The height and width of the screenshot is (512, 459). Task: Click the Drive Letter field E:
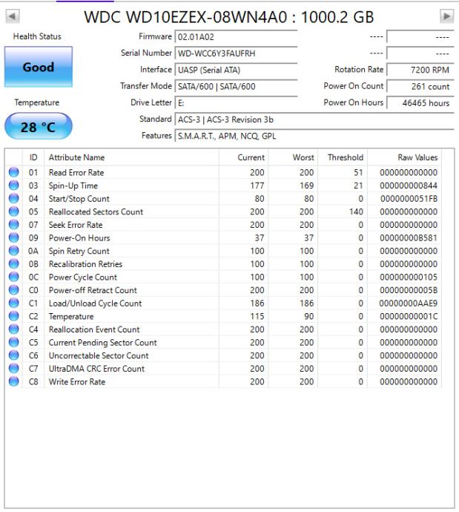tap(237, 103)
